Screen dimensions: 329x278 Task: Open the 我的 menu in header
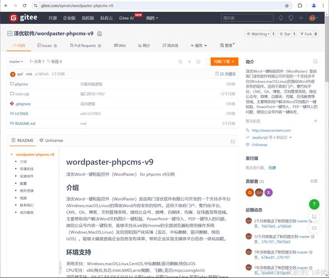[x=152, y=18]
